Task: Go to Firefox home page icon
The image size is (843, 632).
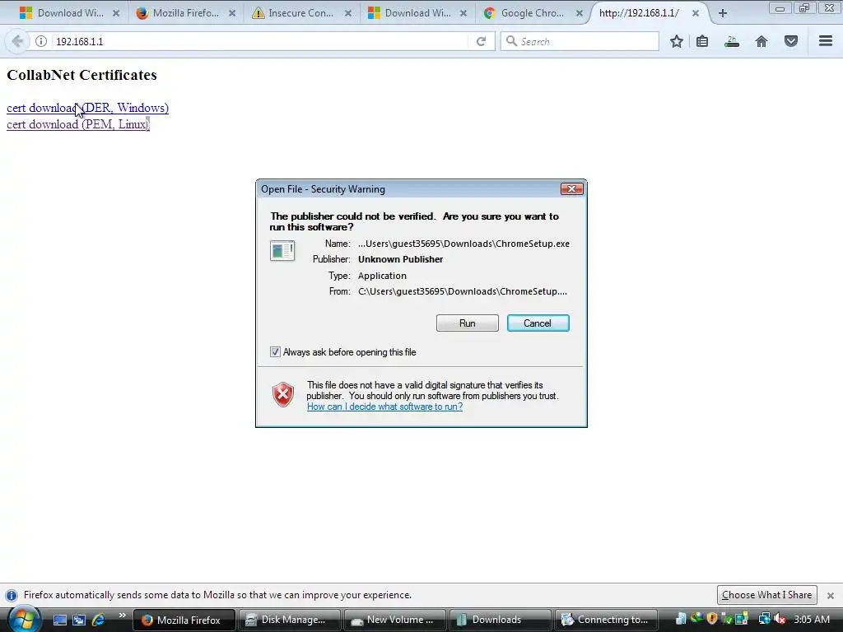Action: coord(761,41)
